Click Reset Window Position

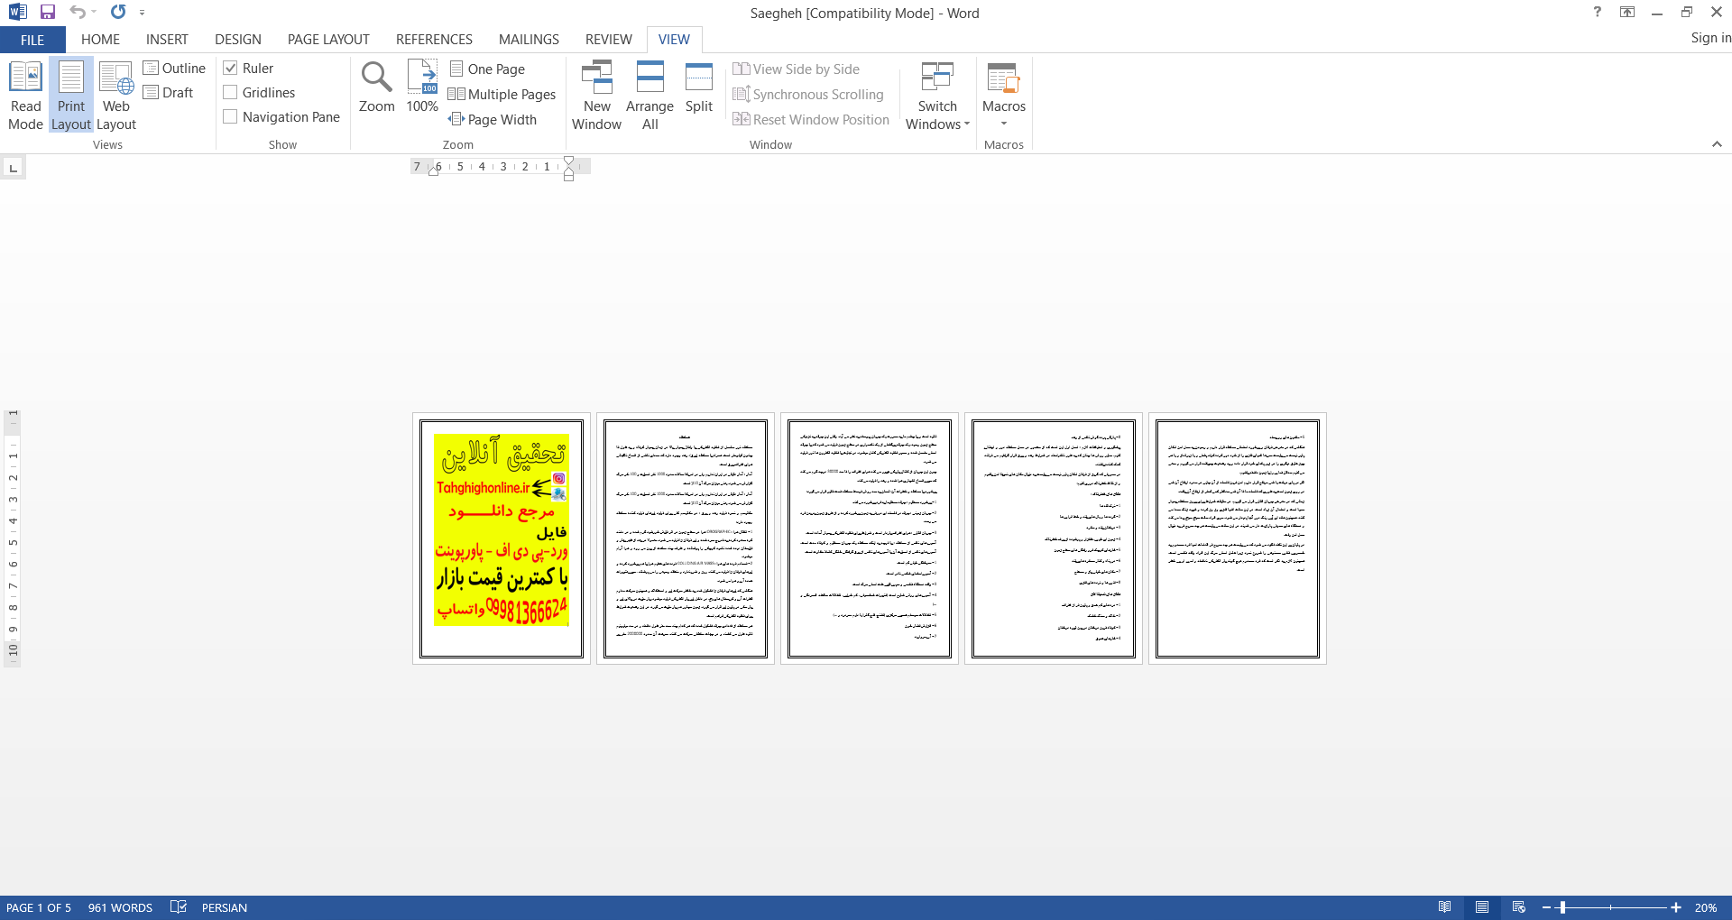[811, 120]
